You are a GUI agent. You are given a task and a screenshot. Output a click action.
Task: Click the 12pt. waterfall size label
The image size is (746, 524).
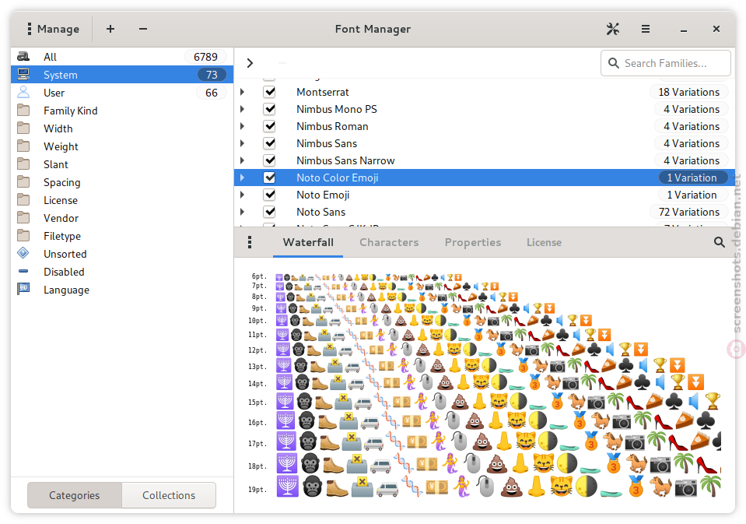coord(257,350)
